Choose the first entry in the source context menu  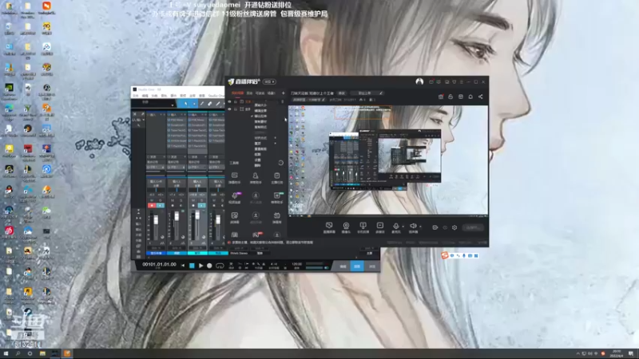click(x=261, y=105)
